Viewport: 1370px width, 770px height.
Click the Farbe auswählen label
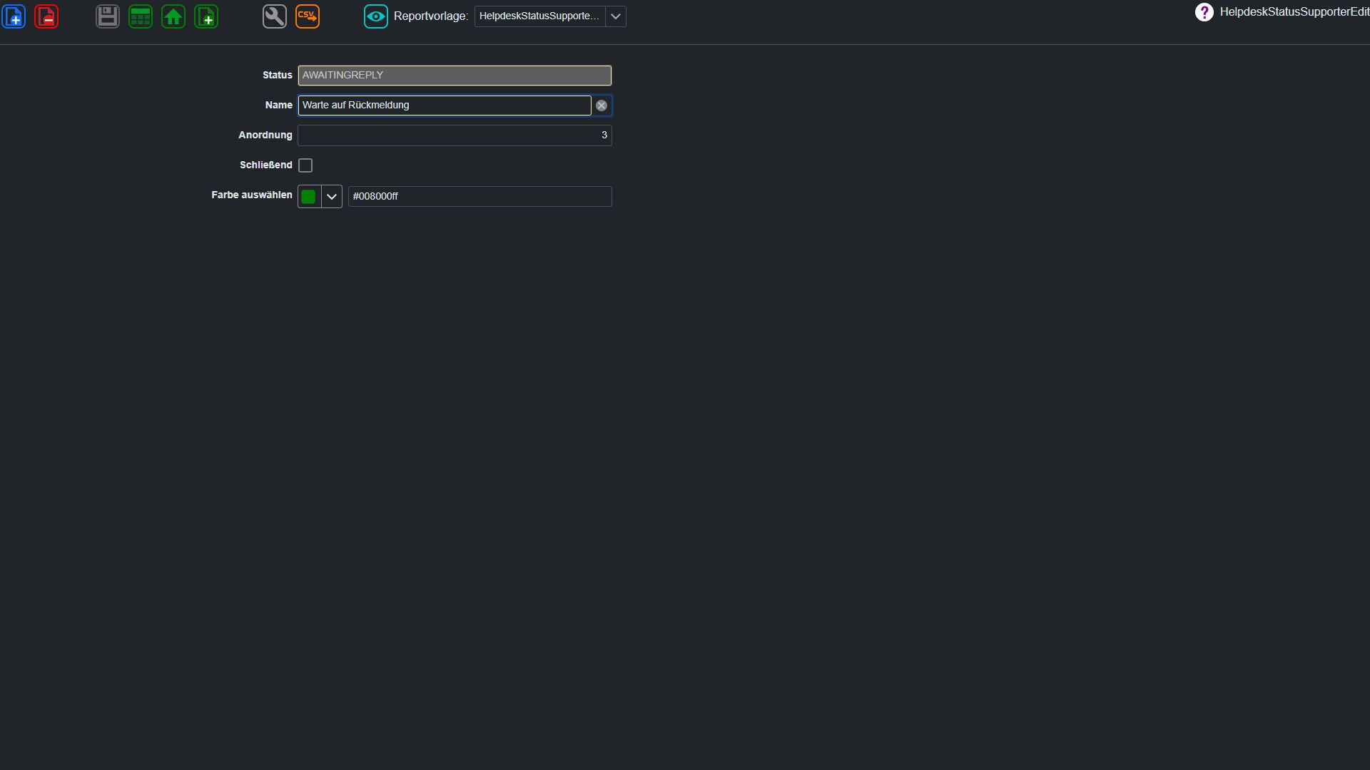point(252,195)
